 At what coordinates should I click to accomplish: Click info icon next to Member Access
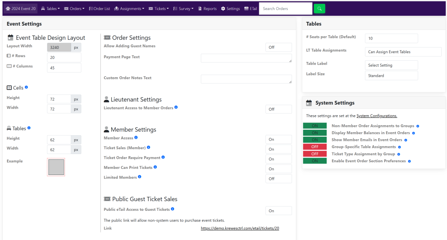point(136,138)
